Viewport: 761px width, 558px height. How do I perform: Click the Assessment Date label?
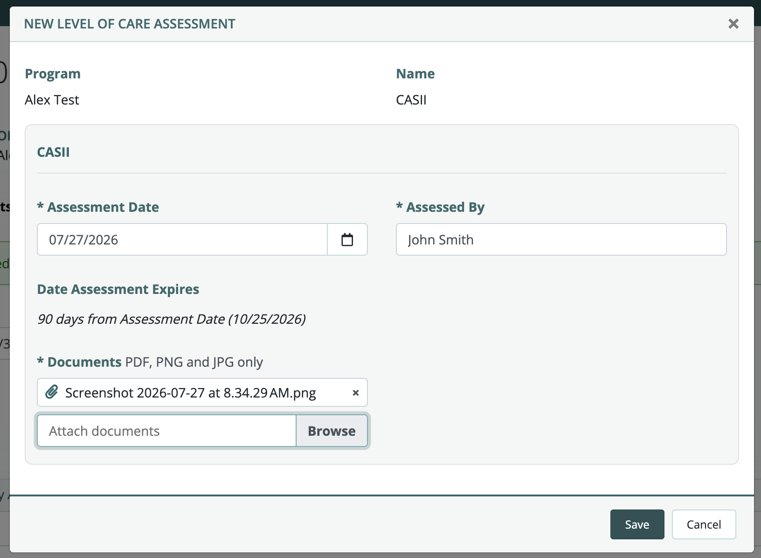coord(98,207)
